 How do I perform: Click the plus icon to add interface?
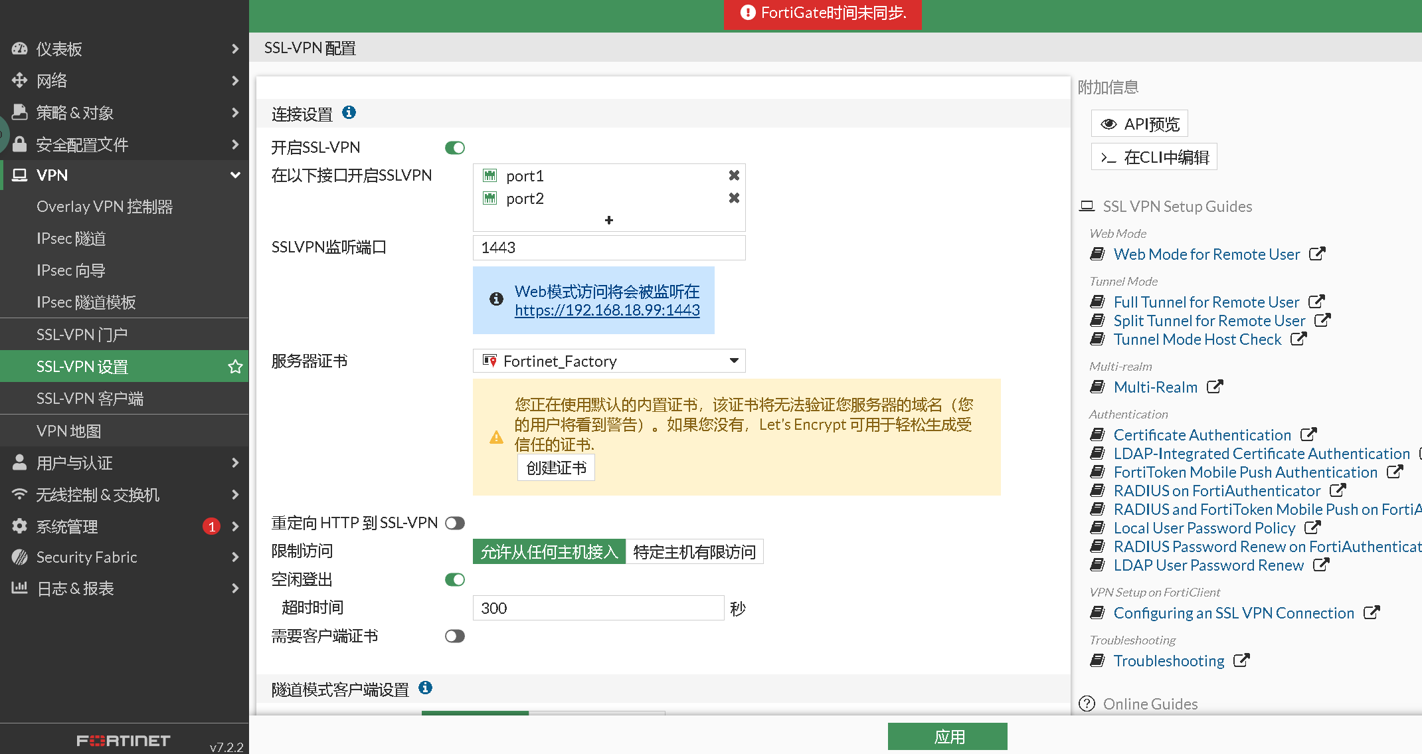(608, 220)
